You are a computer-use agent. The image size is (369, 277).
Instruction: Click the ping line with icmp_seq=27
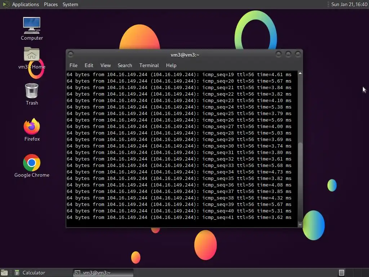(x=179, y=127)
